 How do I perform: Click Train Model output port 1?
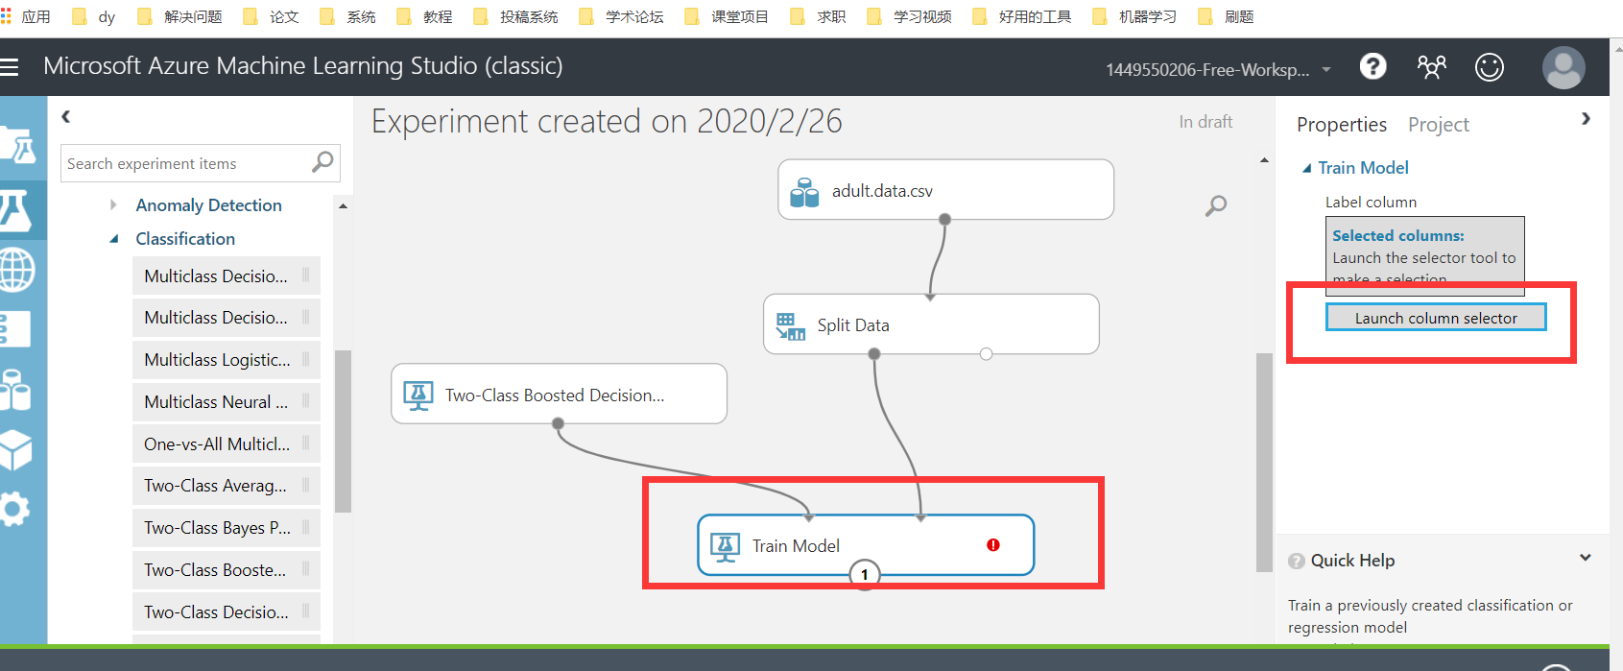point(865,574)
